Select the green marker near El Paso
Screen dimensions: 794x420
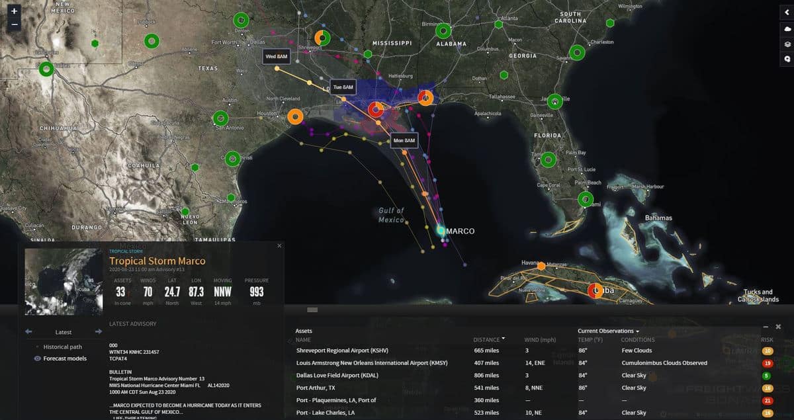(46, 69)
